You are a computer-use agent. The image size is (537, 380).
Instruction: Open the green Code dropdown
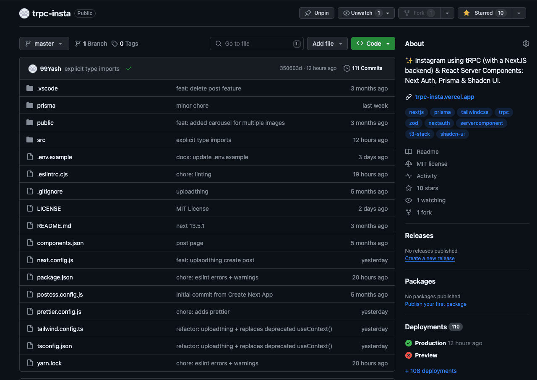pos(373,44)
